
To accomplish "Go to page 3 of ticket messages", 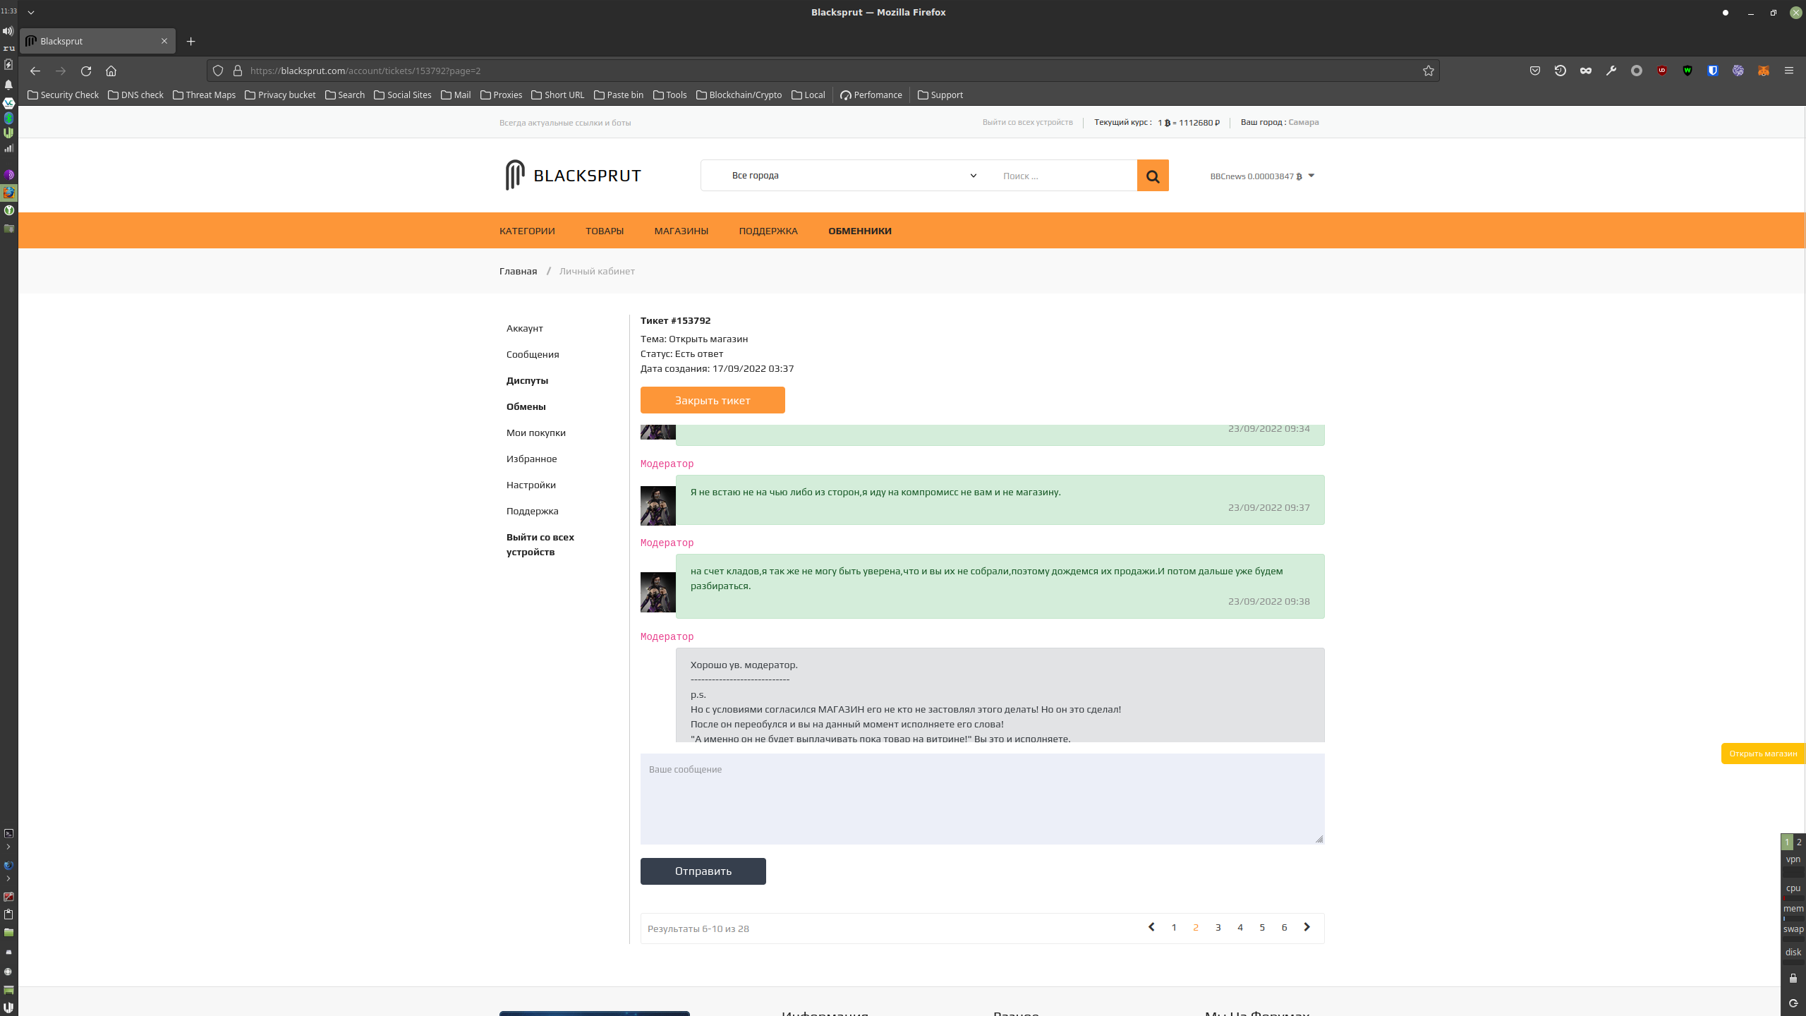I will (x=1218, y=927).
